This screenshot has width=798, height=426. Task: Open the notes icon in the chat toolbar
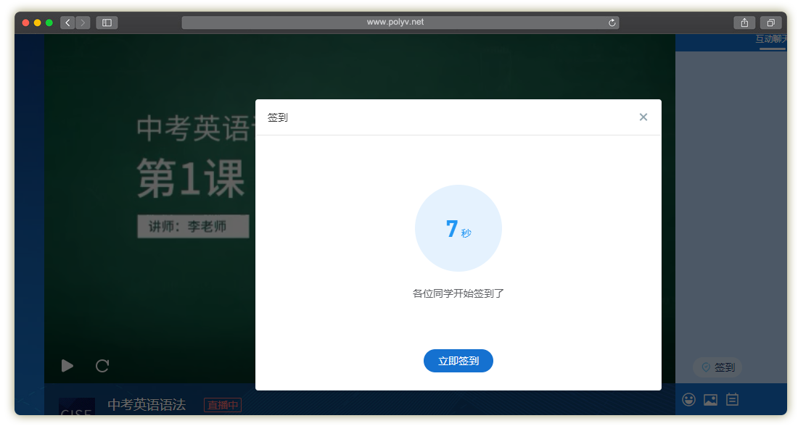pos(732,399)
